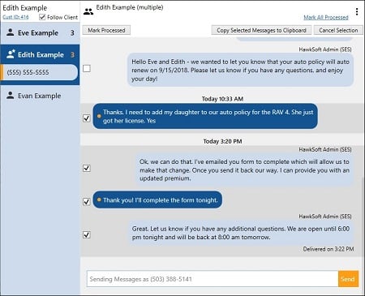
Task: Click the Edith Example contact icon in sidebar
Action: [x=11, y=54]
